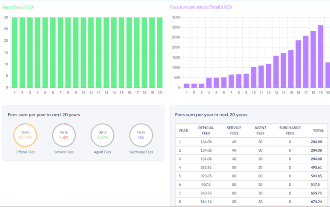330x207 pixels.
Task: Click the year 16 bar in cumulative fees chart
Action: pos(298,64)
